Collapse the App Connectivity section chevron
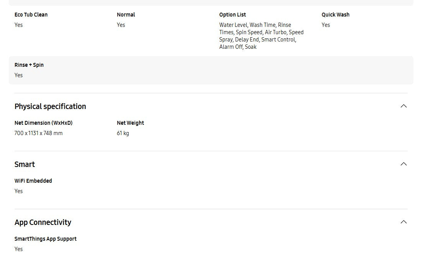The image size is (423, 261). tap(403, 222)
